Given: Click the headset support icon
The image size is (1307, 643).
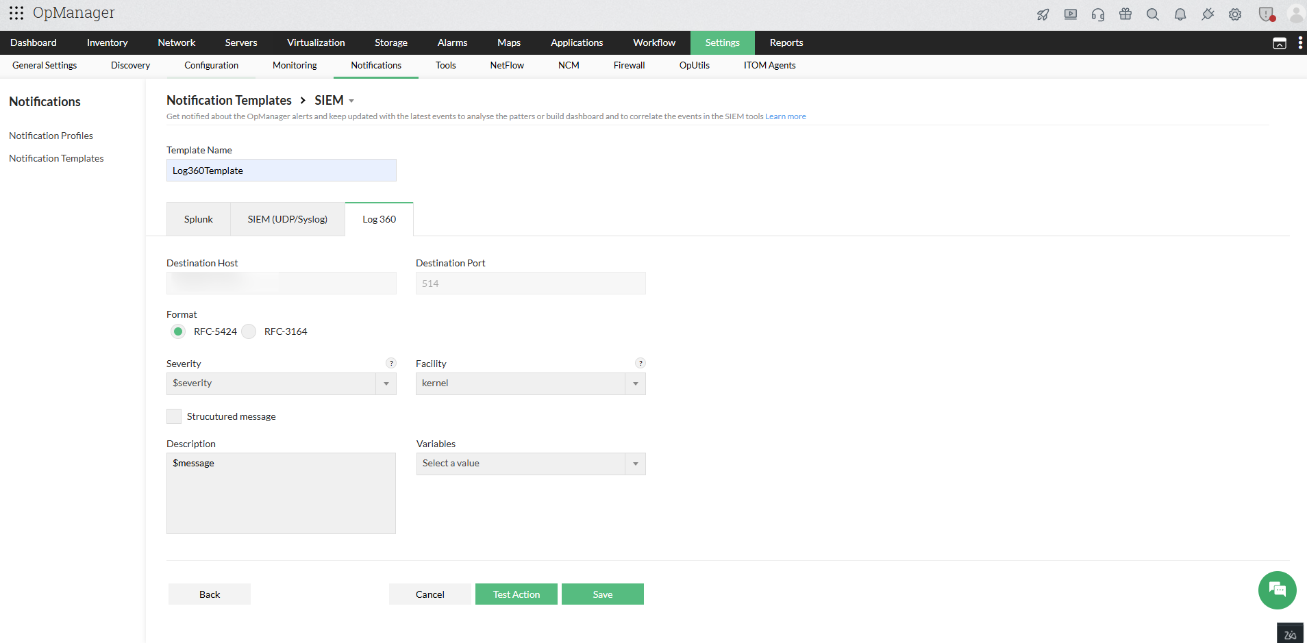Looking at the screenshot, I should click(x=1098, y=14).
